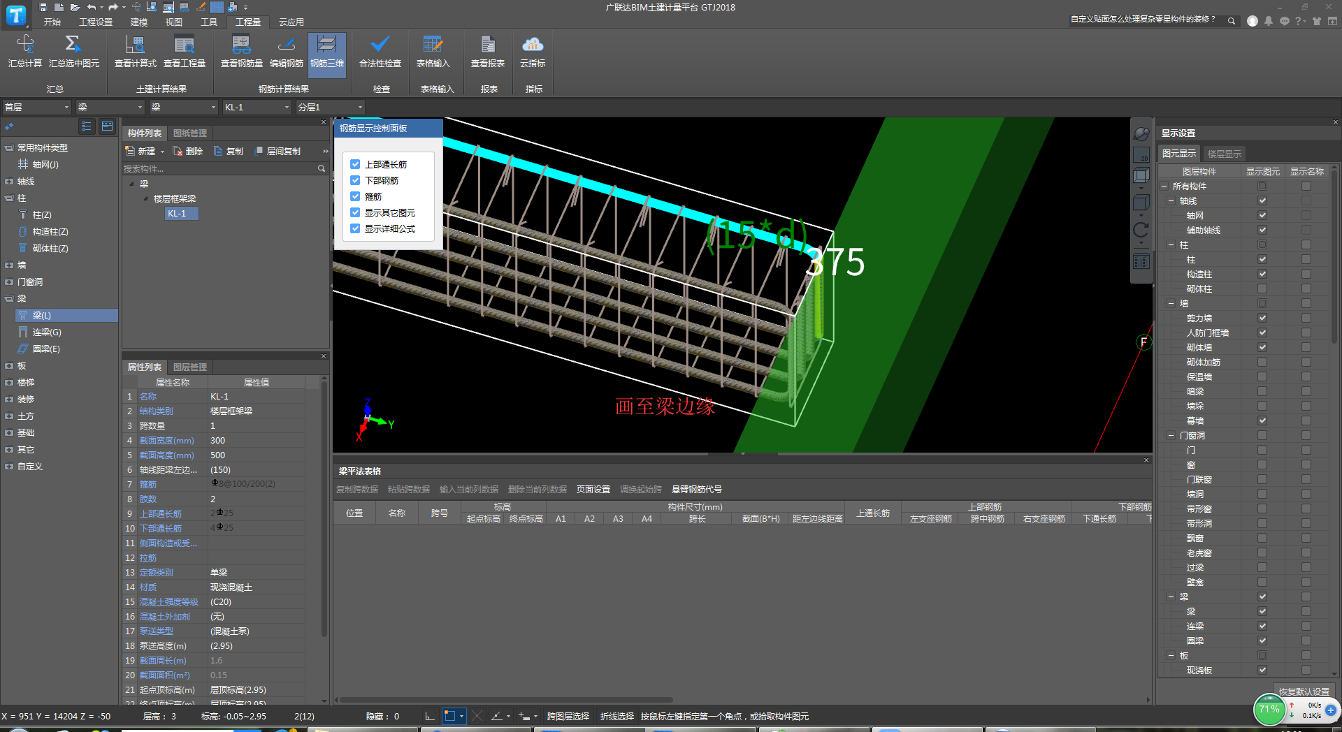Toggle the 上部通长筋 checkbox

coord(355,164)
